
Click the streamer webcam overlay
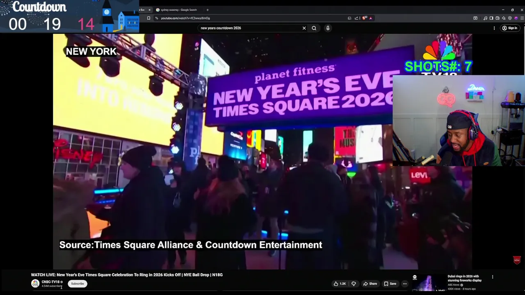(459, 120)
